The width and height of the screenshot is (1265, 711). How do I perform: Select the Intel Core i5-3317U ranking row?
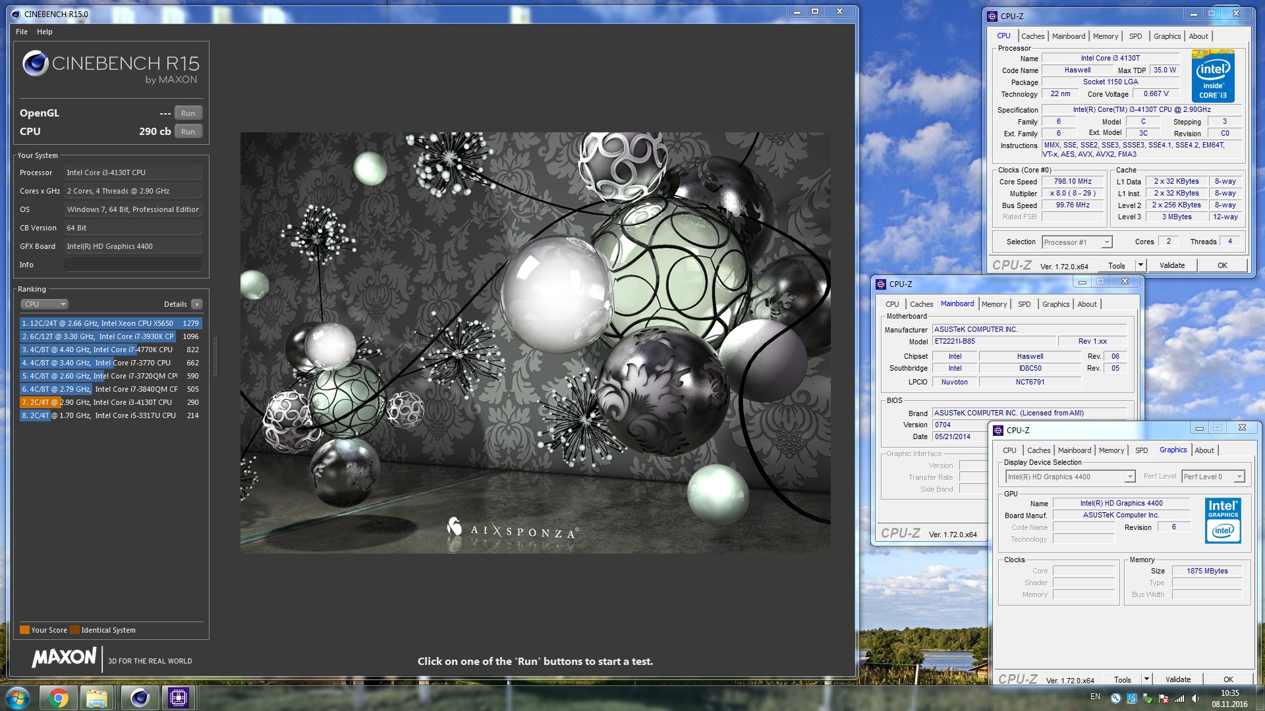pyautogui.click(x=111, y=415)
